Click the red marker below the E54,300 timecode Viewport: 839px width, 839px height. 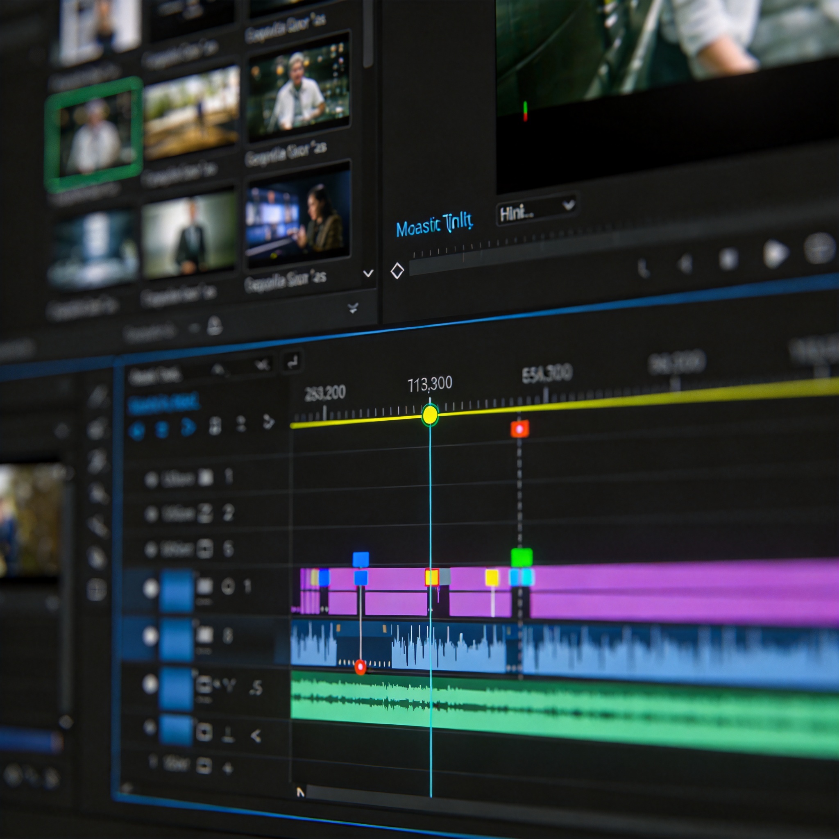coord(520,429)
